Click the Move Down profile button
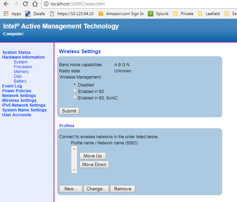The height and width of the screenshot is (202, 237). tap(94, 165)
